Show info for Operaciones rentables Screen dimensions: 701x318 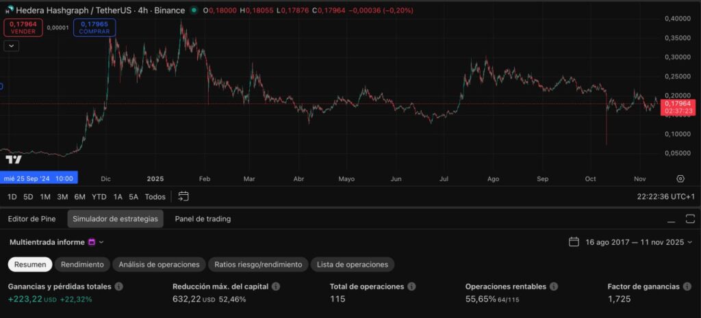pos(553,287)
